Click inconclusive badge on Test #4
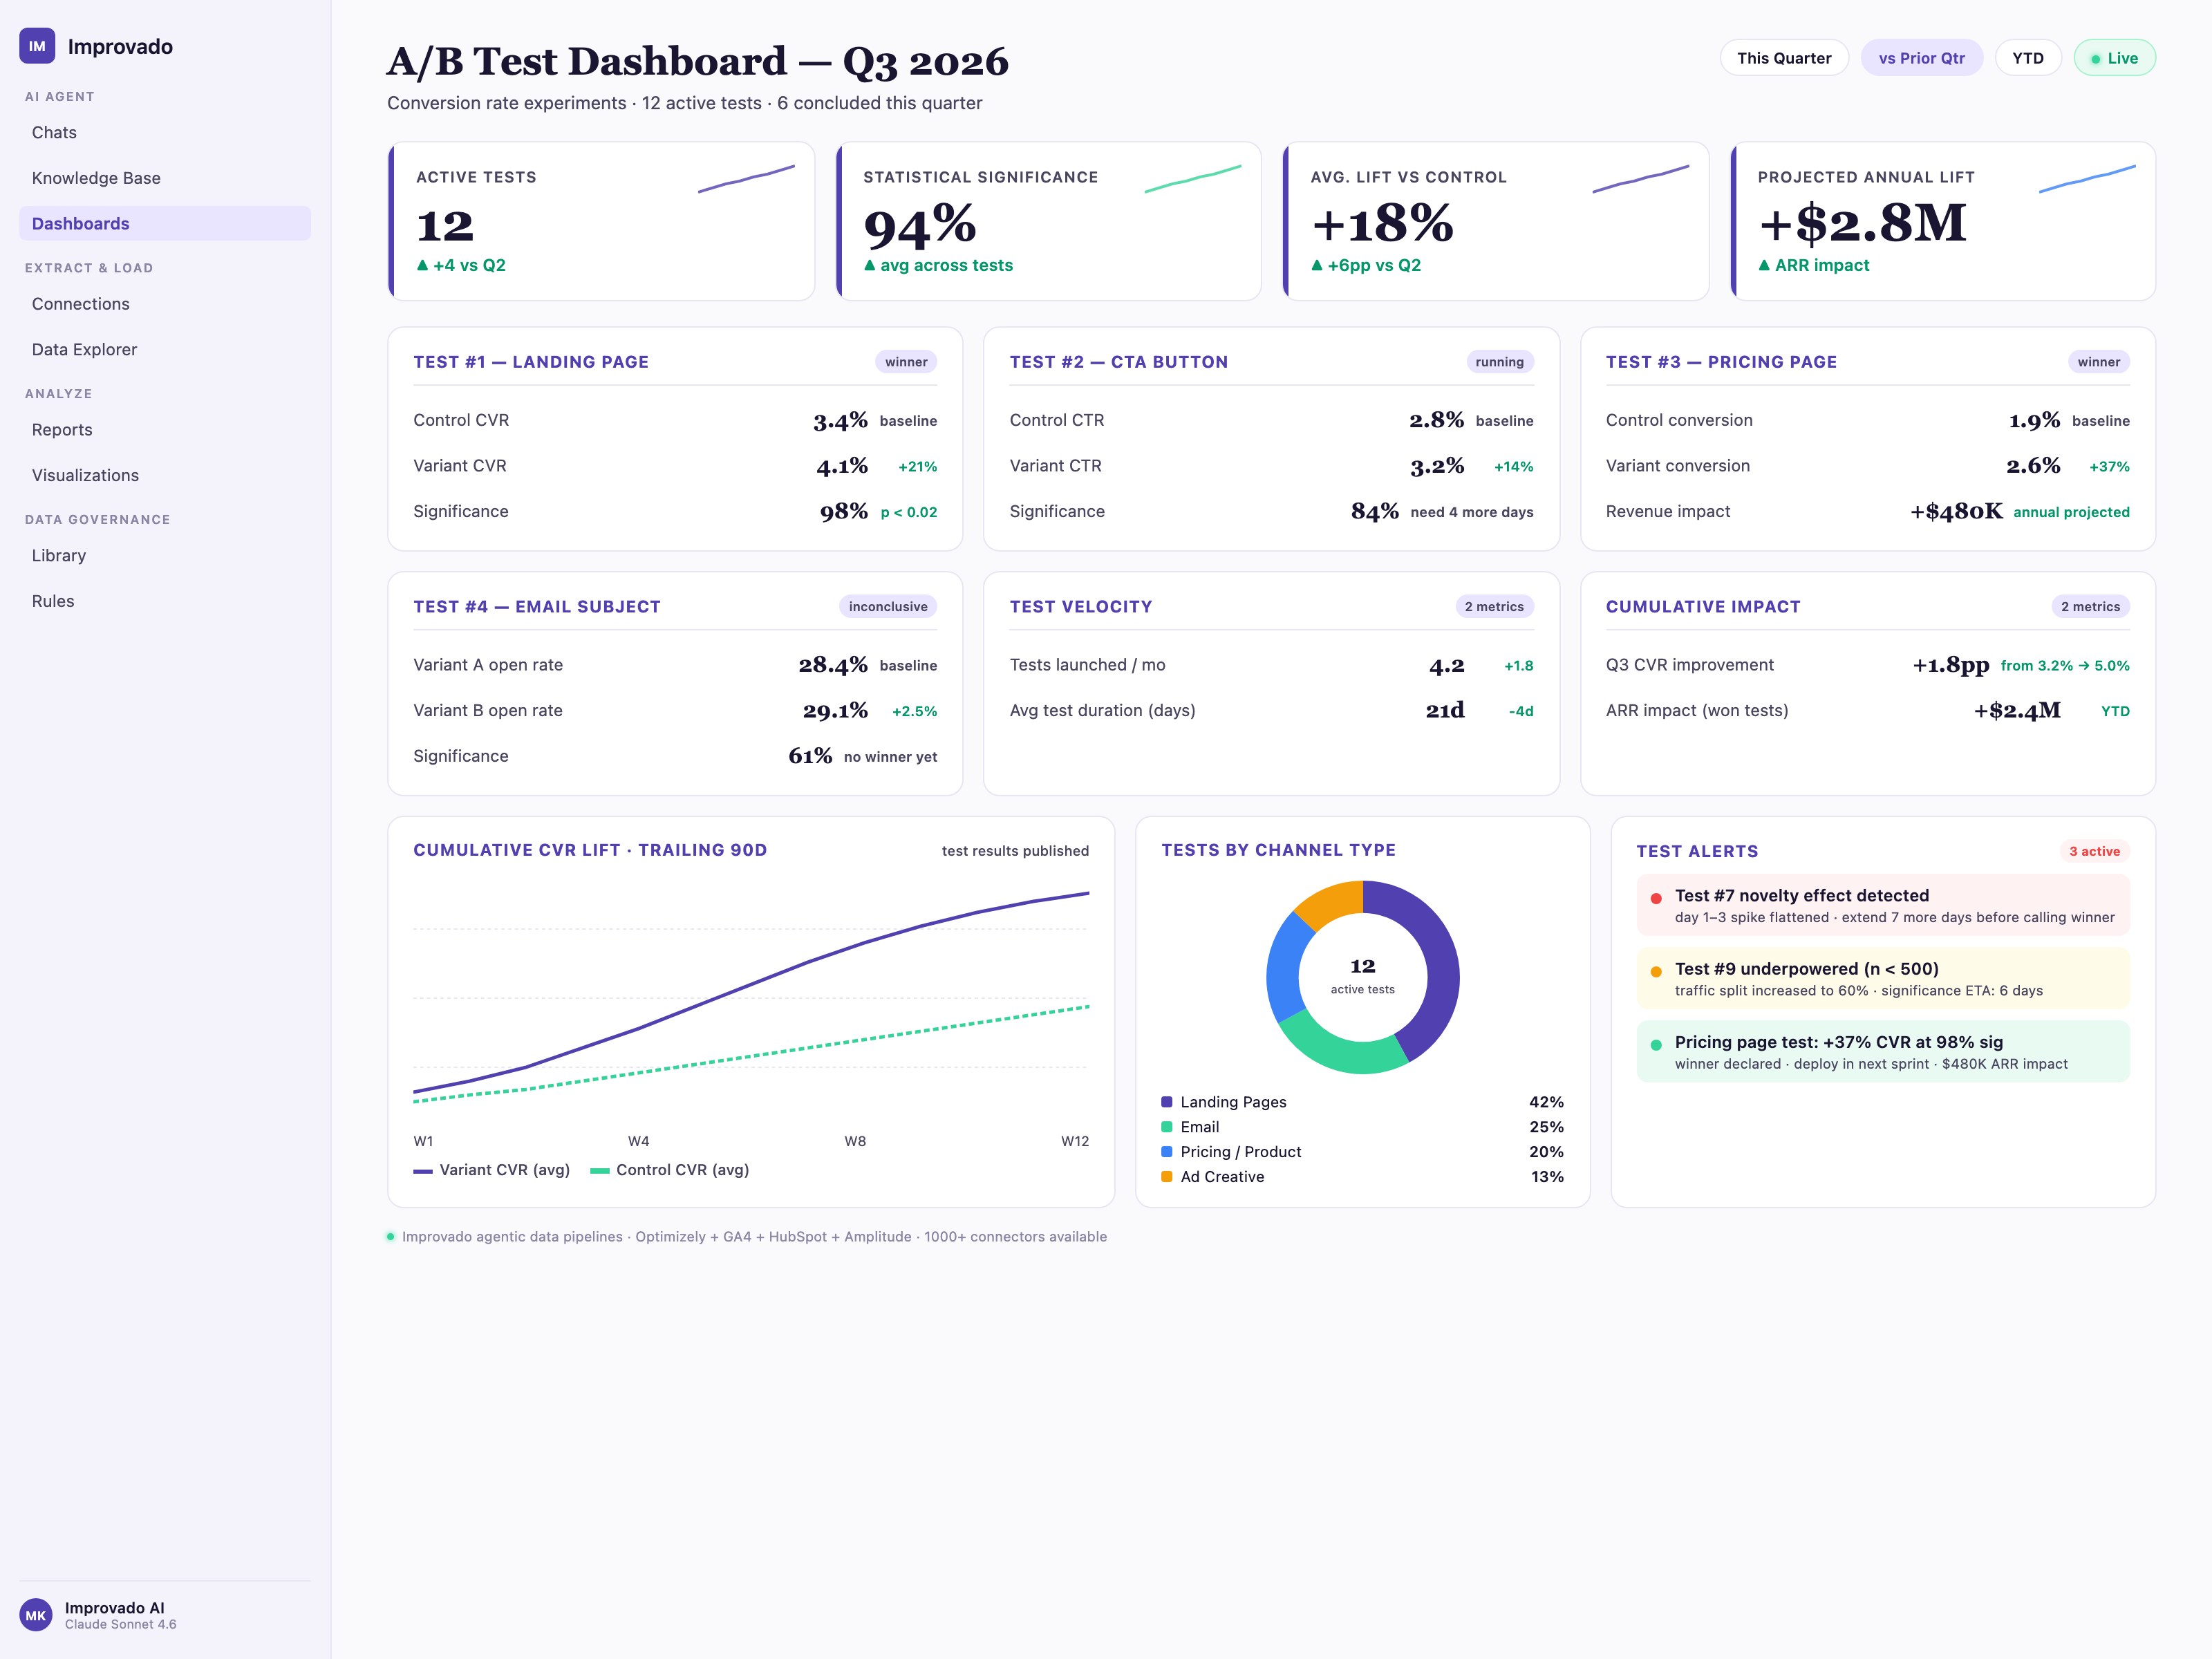The height and width of the screenshot is (1659, 2212). point(888,607)
